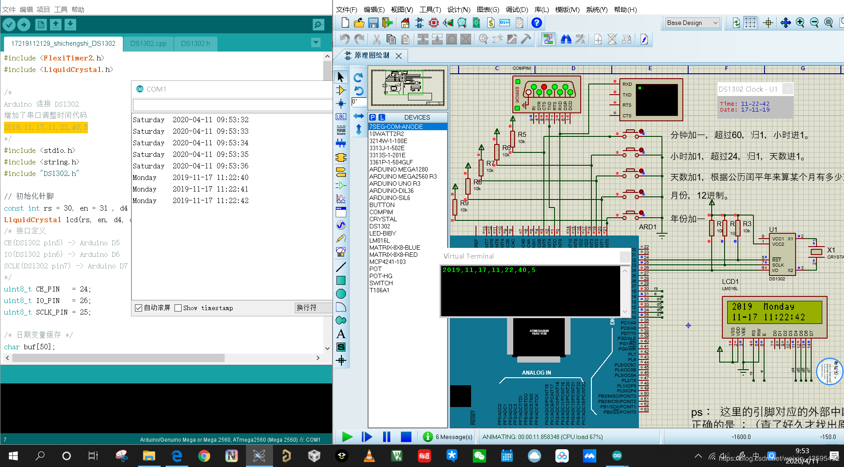Screen dimensions: 844x467
Task: Click Rotate Clockwise arrow icon
Action: (x=358, y=77)
